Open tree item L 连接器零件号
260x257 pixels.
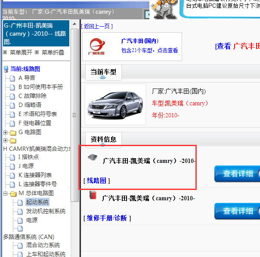click(x=37, y=184)
